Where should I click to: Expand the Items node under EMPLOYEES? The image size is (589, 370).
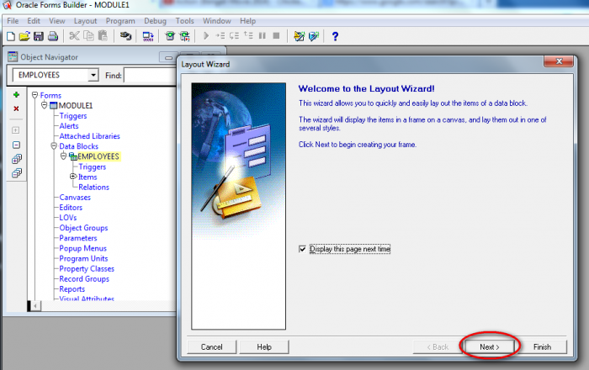73,177
